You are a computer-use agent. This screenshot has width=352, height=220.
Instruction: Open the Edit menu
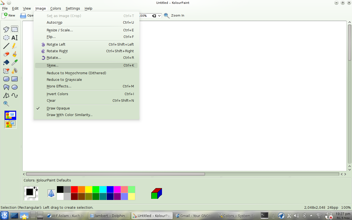point(15,9)
